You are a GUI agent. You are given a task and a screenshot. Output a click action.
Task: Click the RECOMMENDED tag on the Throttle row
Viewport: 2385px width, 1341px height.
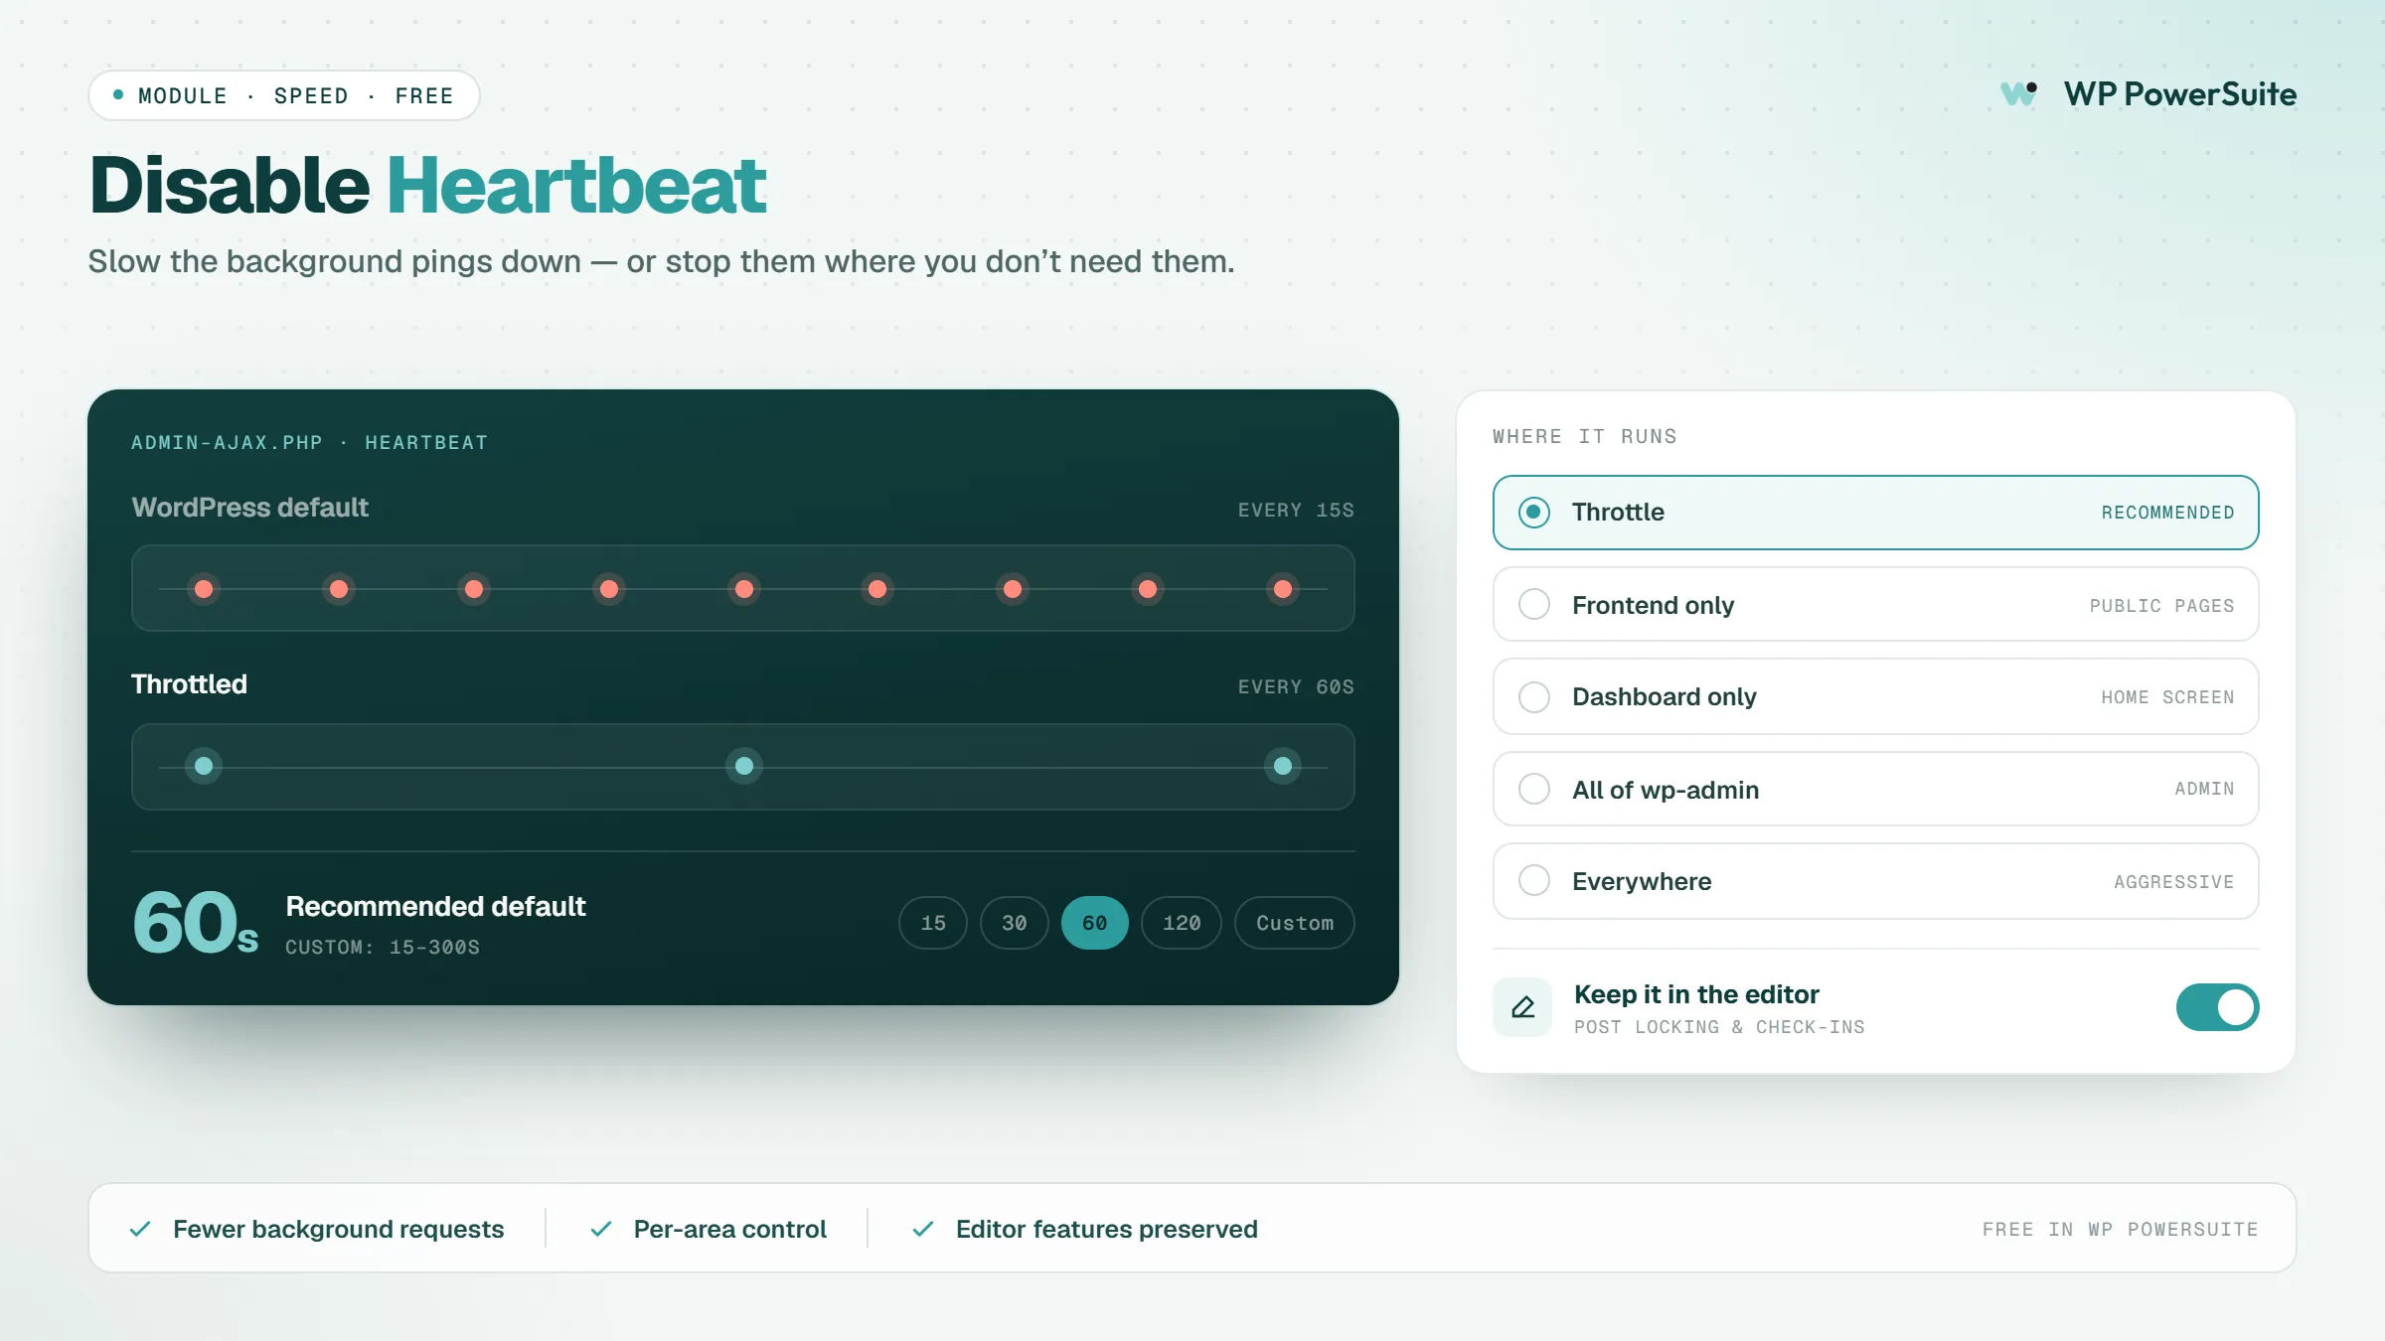2167,513
